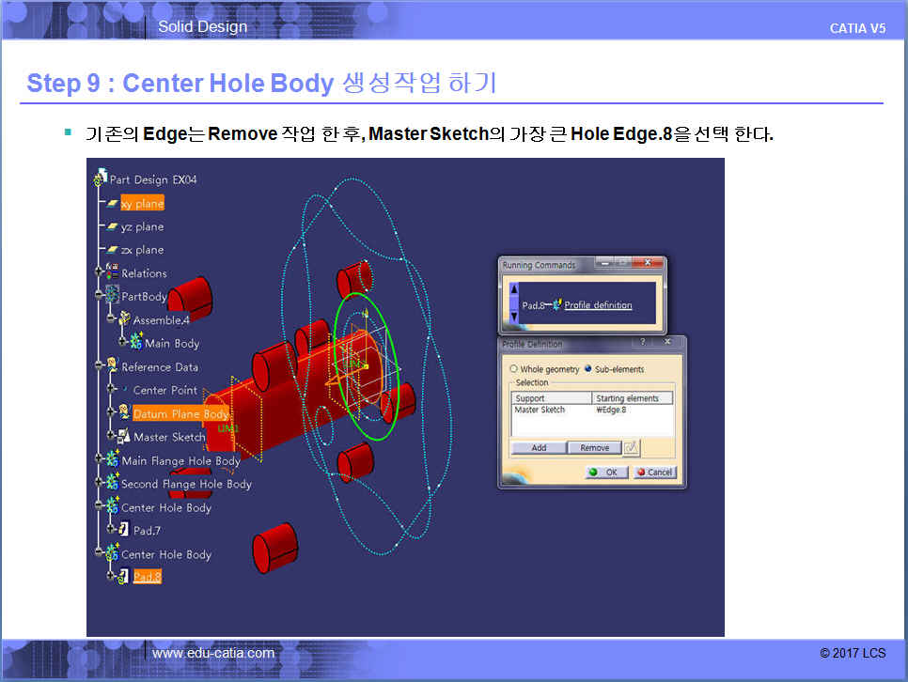
Task: Select the PartBody gear icon
Action: click(x=112, y=296)
